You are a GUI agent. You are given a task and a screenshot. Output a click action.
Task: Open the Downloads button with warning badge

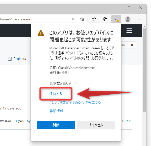point(116,19)
